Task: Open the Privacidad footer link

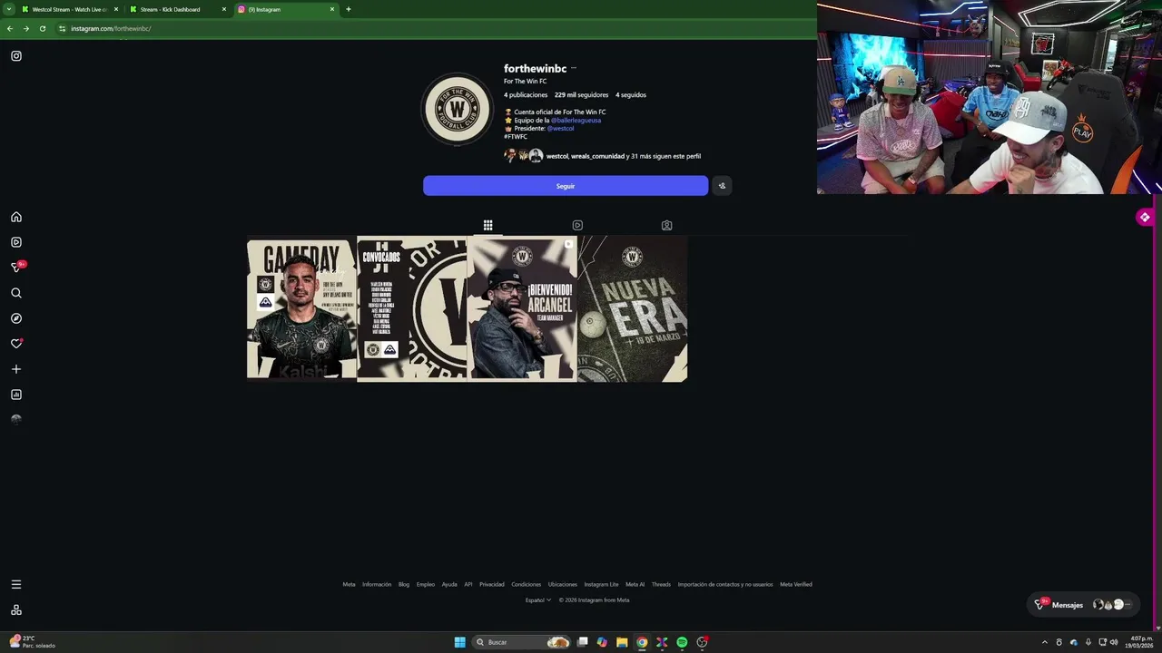Action: [492, 585]
